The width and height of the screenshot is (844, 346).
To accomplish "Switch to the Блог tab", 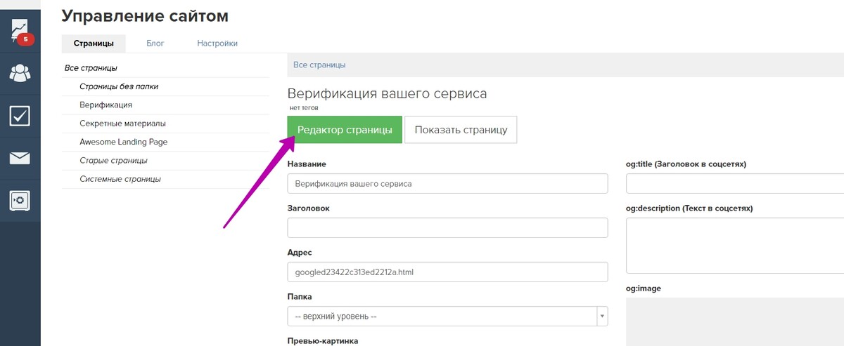I will [155, 44].
